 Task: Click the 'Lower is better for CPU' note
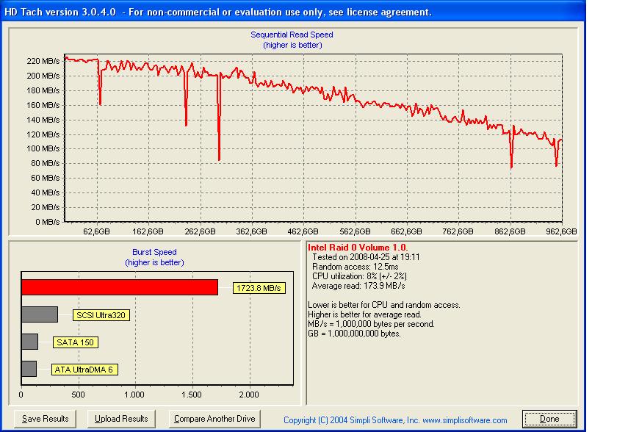(x=384, y=305)
